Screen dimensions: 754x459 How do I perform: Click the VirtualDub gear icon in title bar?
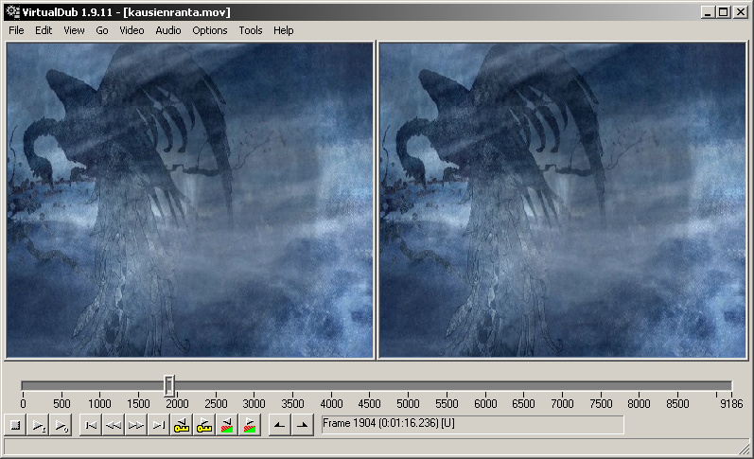(13, 12)
